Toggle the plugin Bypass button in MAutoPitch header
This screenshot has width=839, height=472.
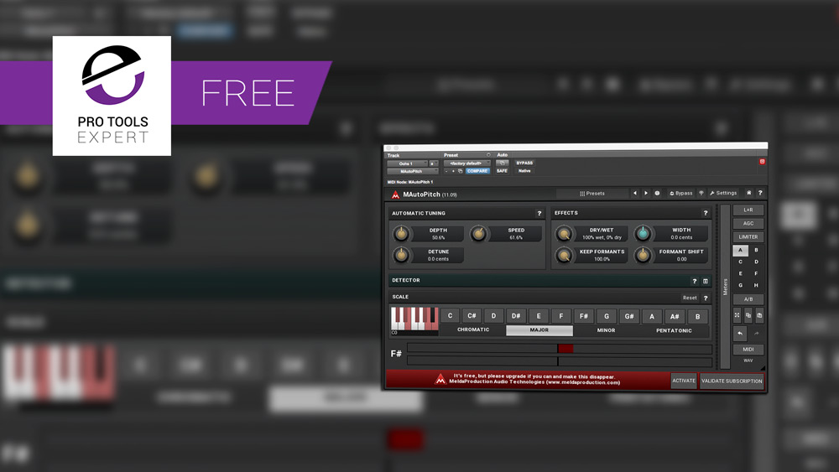click(x=680, y=193)
